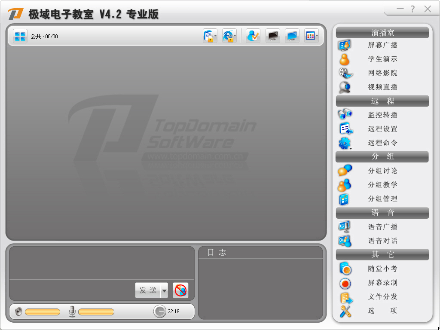440x330 pixels.
Task: Open 随堂小考 text link
Action: coord(382,269)
